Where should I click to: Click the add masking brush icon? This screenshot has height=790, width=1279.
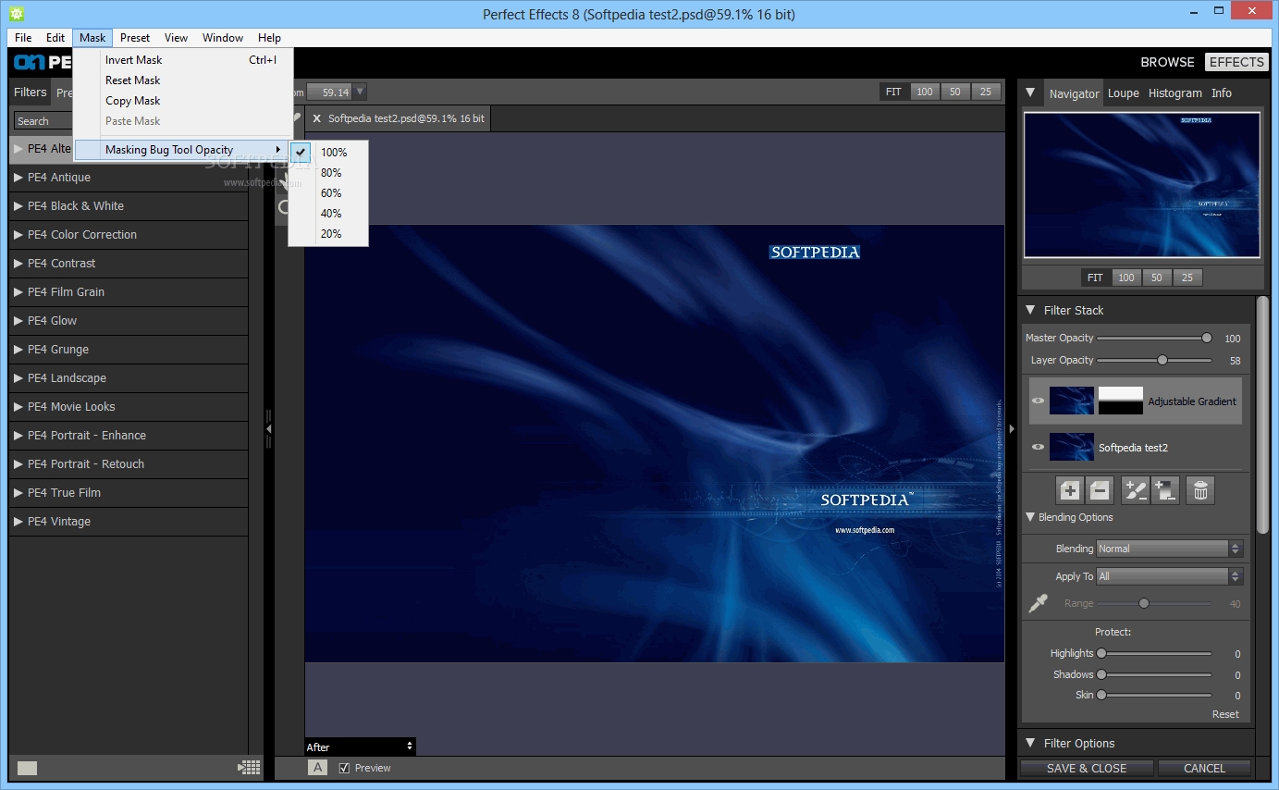(x=1136, y=490)
